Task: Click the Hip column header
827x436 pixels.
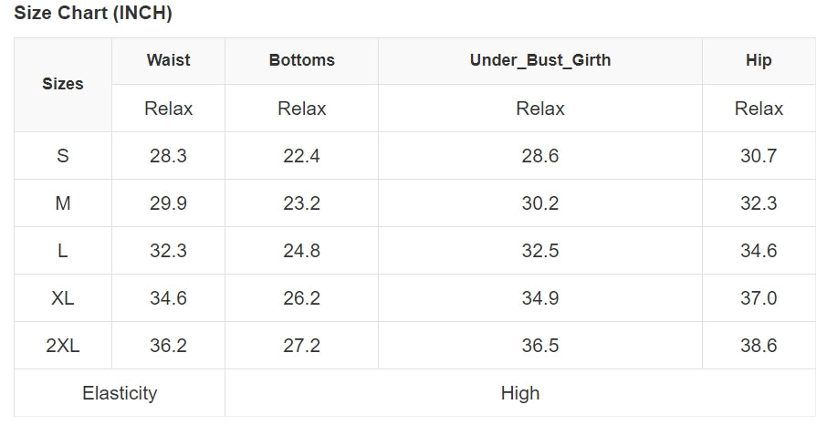Action: 759,60
